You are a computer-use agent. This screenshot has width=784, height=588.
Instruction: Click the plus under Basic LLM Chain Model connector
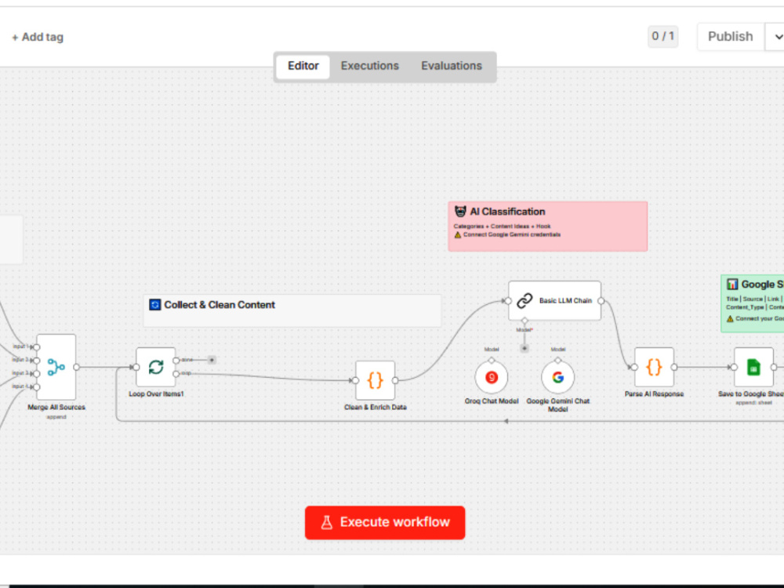point(524,348)
